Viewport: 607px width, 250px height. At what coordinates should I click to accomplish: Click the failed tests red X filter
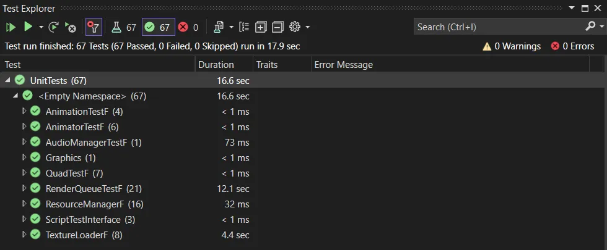pos(188,27)
